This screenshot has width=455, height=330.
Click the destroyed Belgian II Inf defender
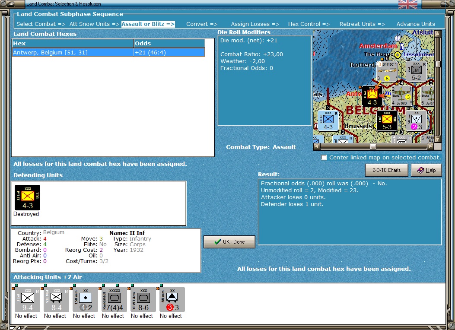coord(27,198)
